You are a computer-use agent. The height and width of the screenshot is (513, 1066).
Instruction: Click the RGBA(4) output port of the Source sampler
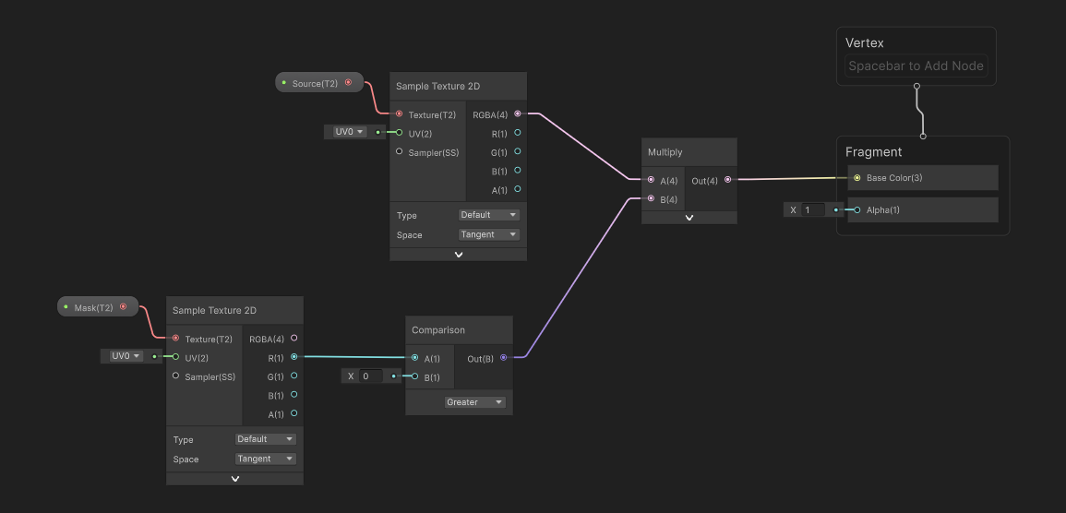coord(518,114)
